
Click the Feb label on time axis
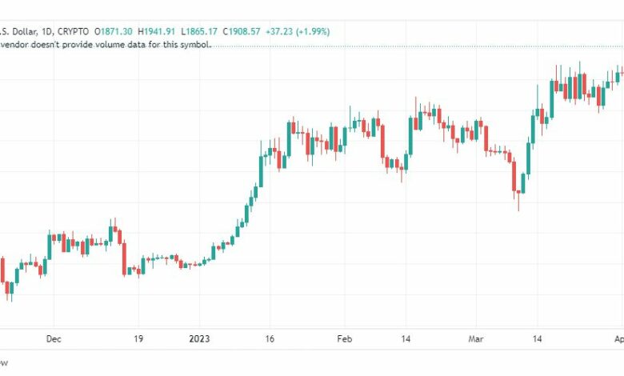pyautogui.click(x=344, y=339)
